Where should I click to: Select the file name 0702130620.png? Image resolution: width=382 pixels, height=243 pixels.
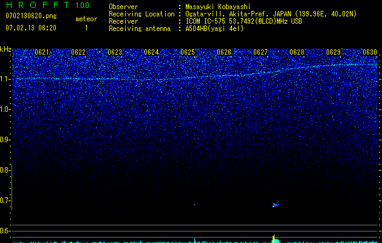coord(31,16)
